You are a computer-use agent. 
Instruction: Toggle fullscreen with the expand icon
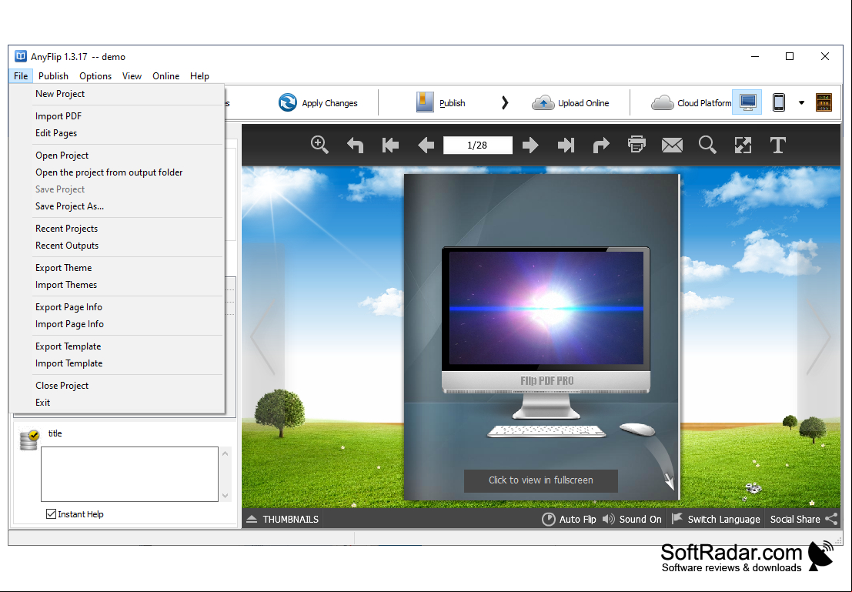743,145
